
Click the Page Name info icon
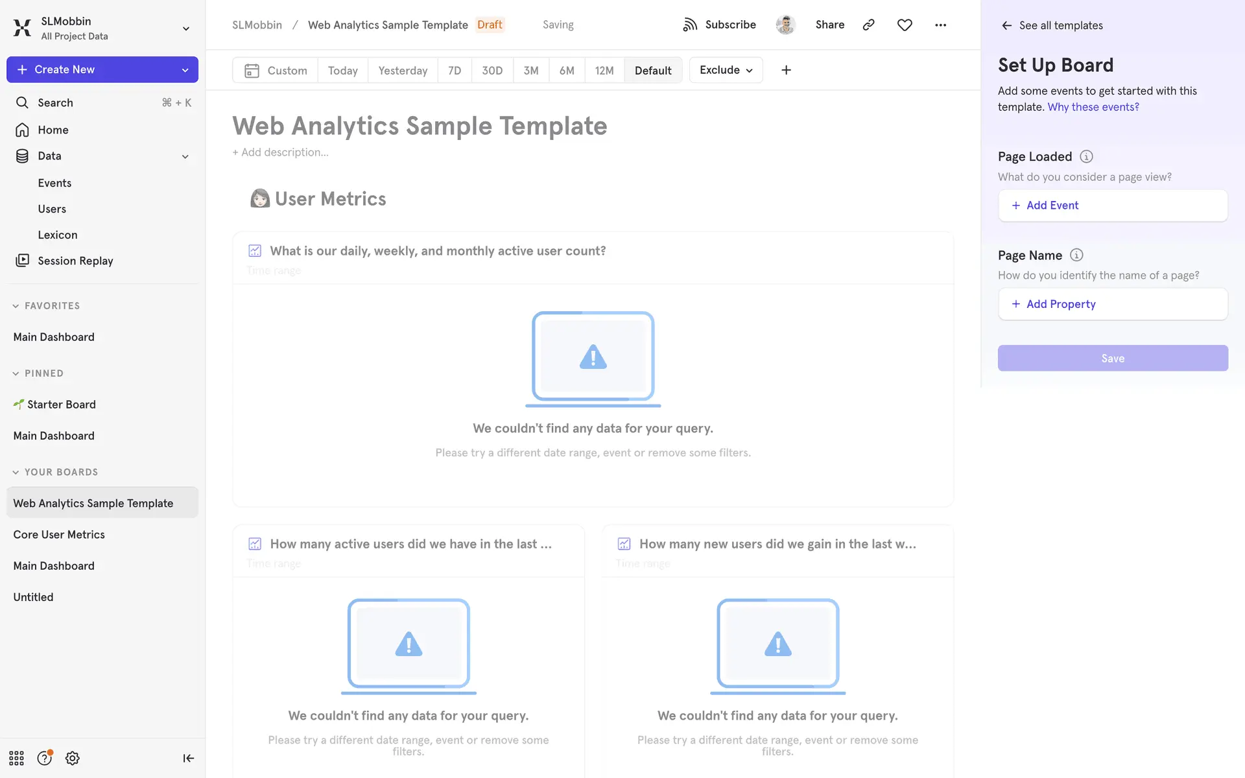click(x=1076, y=255)
